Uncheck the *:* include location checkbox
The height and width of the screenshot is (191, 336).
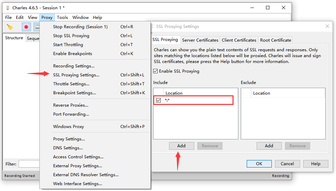pyautogui.click(x=159, y=100)
